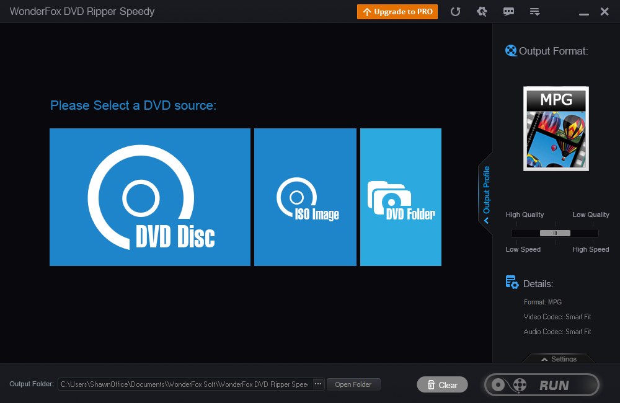Browse output folder with the ellipsis icon

317,384
